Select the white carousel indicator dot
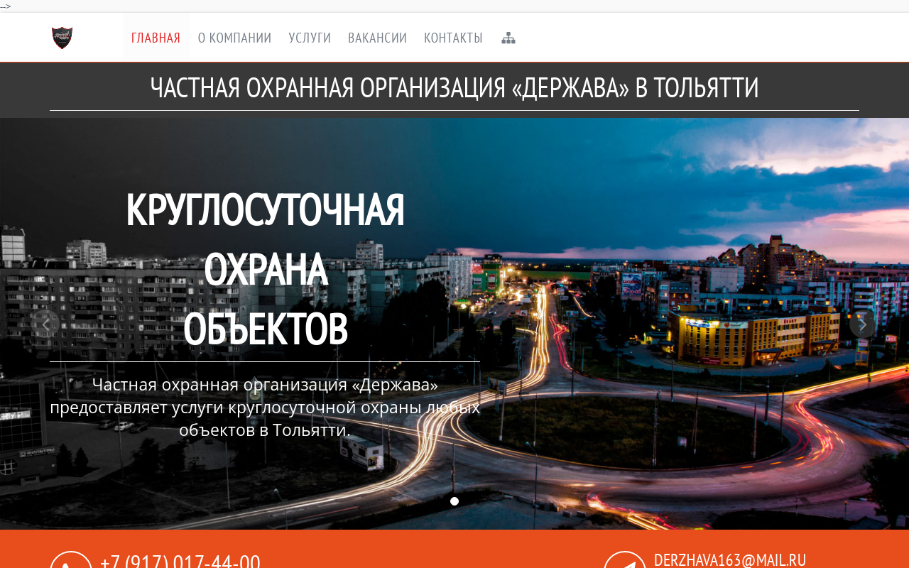The height and width of the screenshot is (568, 909). (x=454, y=501)
